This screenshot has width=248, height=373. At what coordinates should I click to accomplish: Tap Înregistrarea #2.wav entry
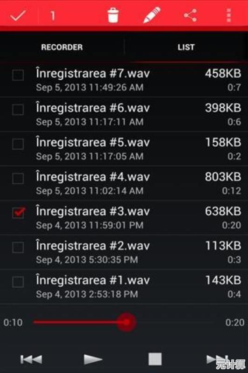(124, 252)
